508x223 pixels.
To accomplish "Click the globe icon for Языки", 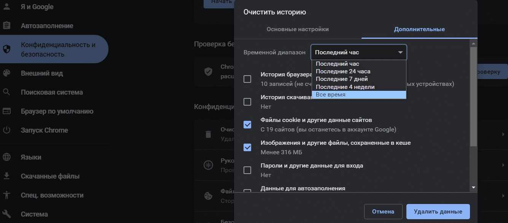I will [6, 157].
